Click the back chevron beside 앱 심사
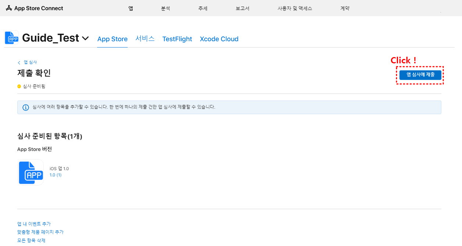 [x=19, y=63]
